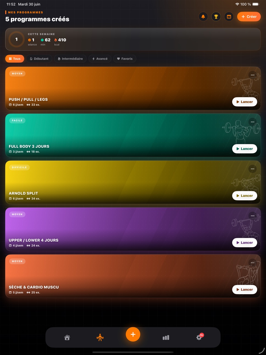The height and width of the screenshot is (355, 266).
Task: Click the FACILE badge on Full Body card
Action: pos(17,121)
